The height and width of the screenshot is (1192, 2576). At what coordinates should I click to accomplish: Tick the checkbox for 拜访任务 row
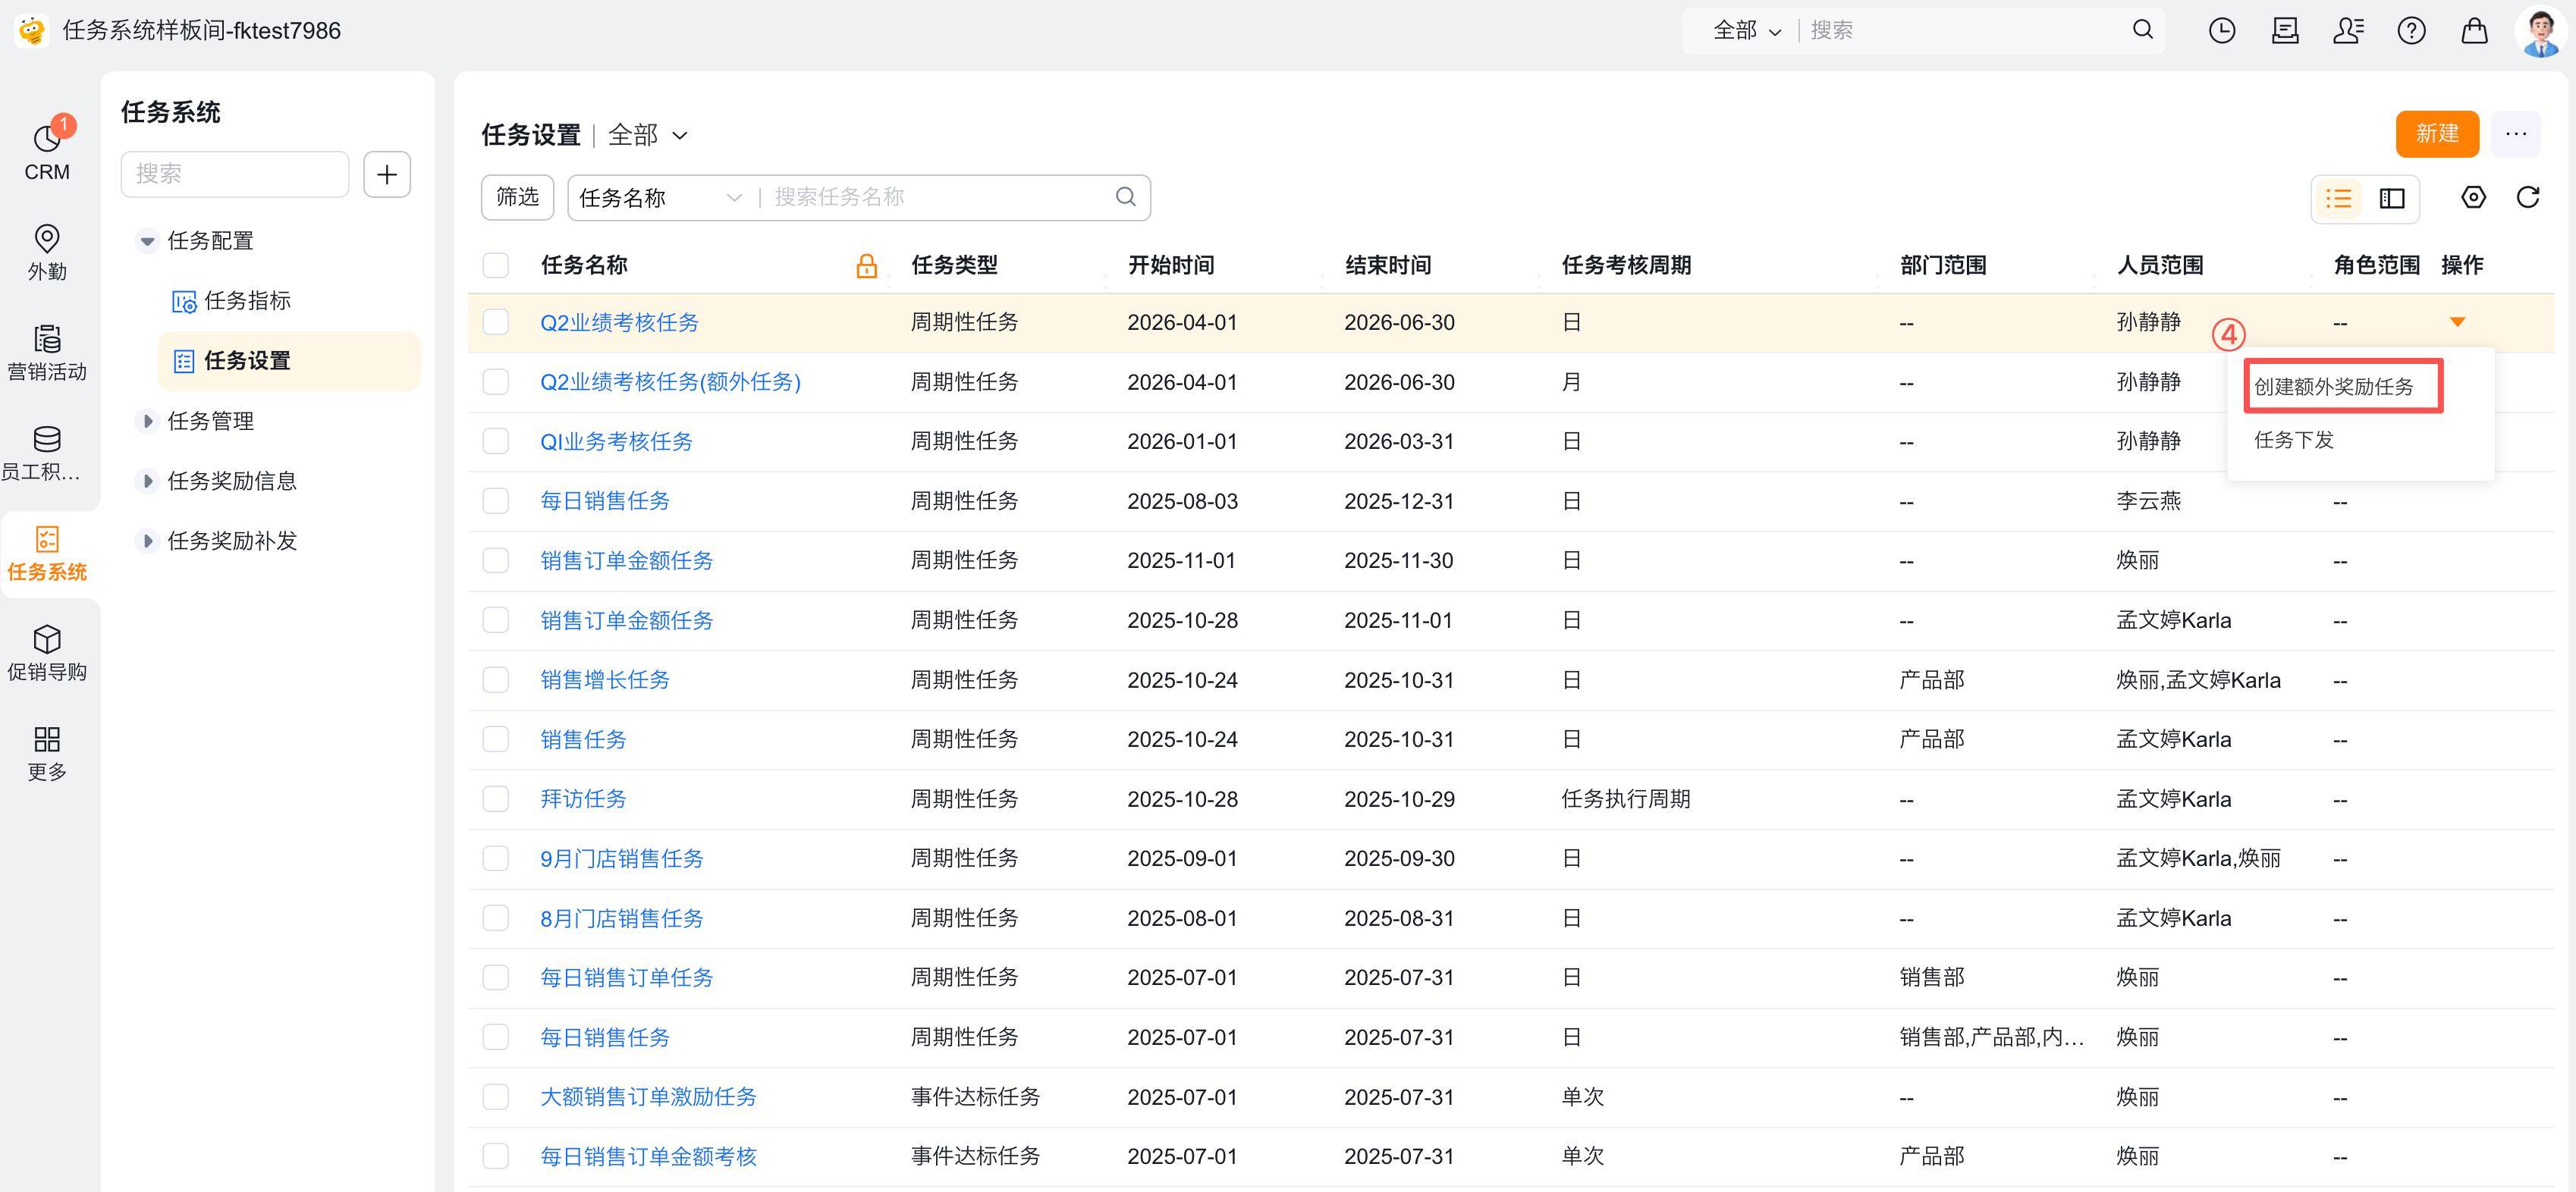click(496, 799)
